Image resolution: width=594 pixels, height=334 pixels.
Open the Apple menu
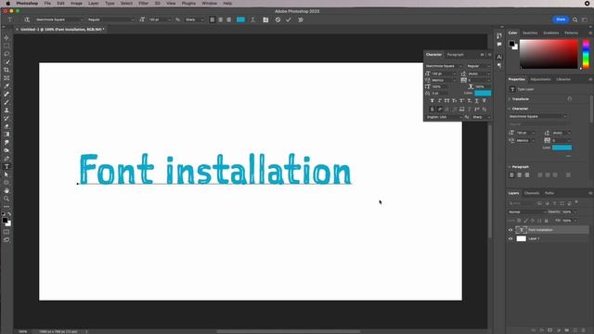(8, 4)
